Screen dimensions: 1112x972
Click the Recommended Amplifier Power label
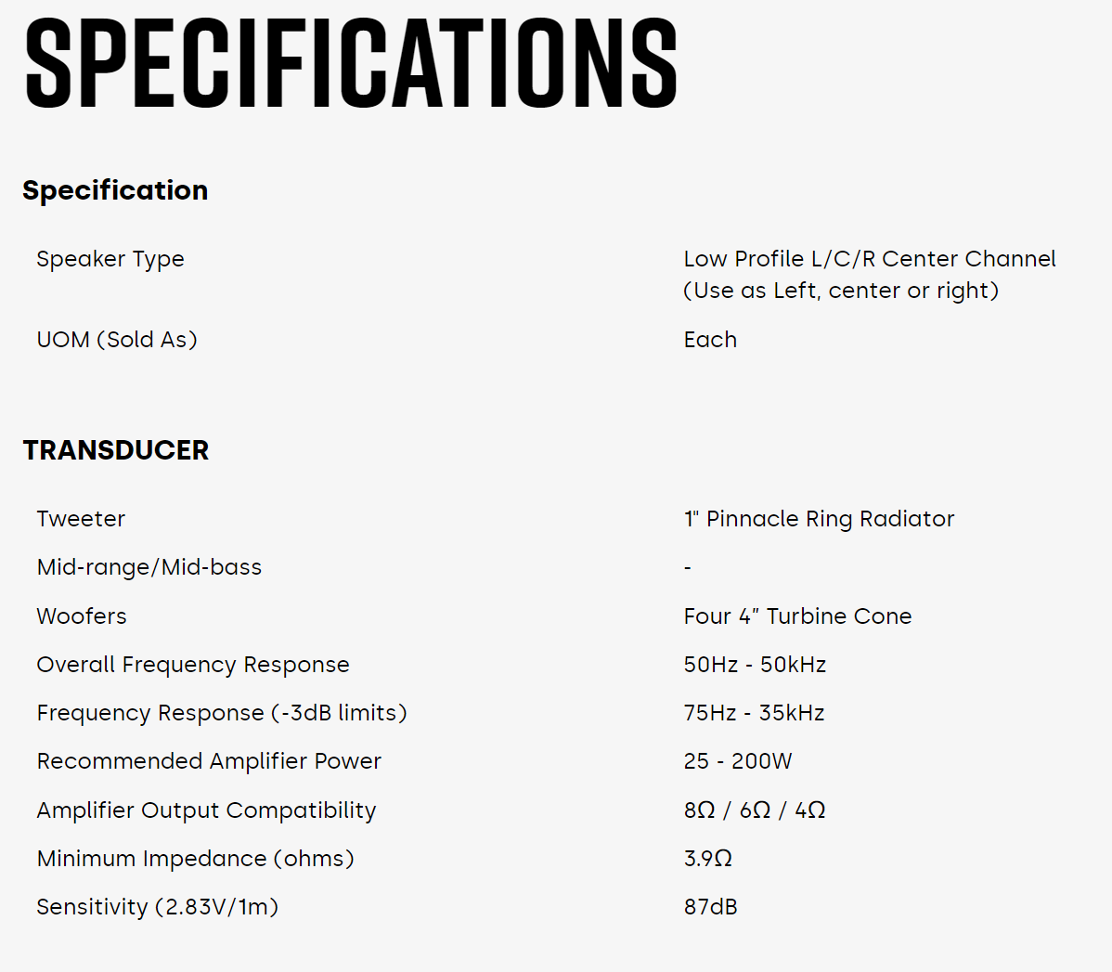point(209,761)
